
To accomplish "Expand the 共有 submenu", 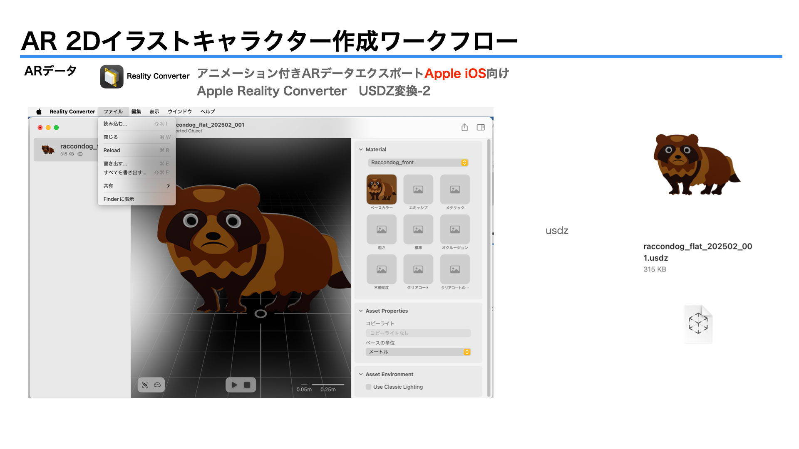I will tap(136, 186).
